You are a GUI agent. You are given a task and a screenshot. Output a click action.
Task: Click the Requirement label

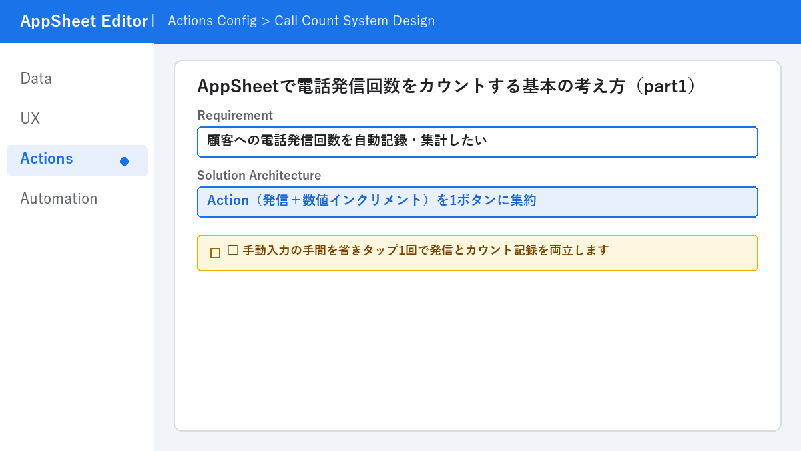(235, 116)
